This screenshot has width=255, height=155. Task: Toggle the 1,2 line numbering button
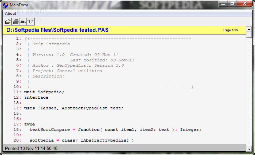[31, 21]
